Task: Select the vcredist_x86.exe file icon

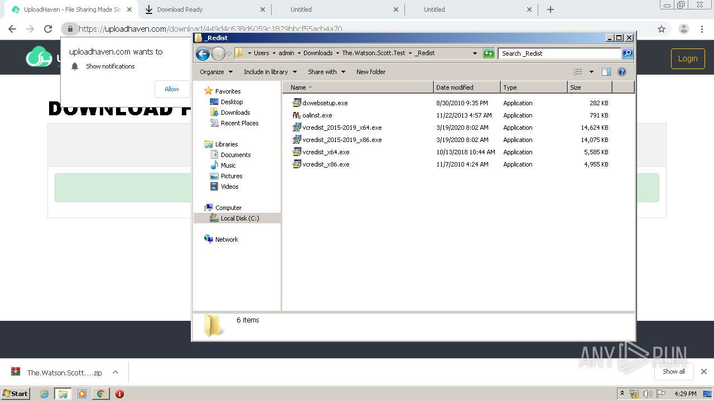Action: [x=297, y=164]
